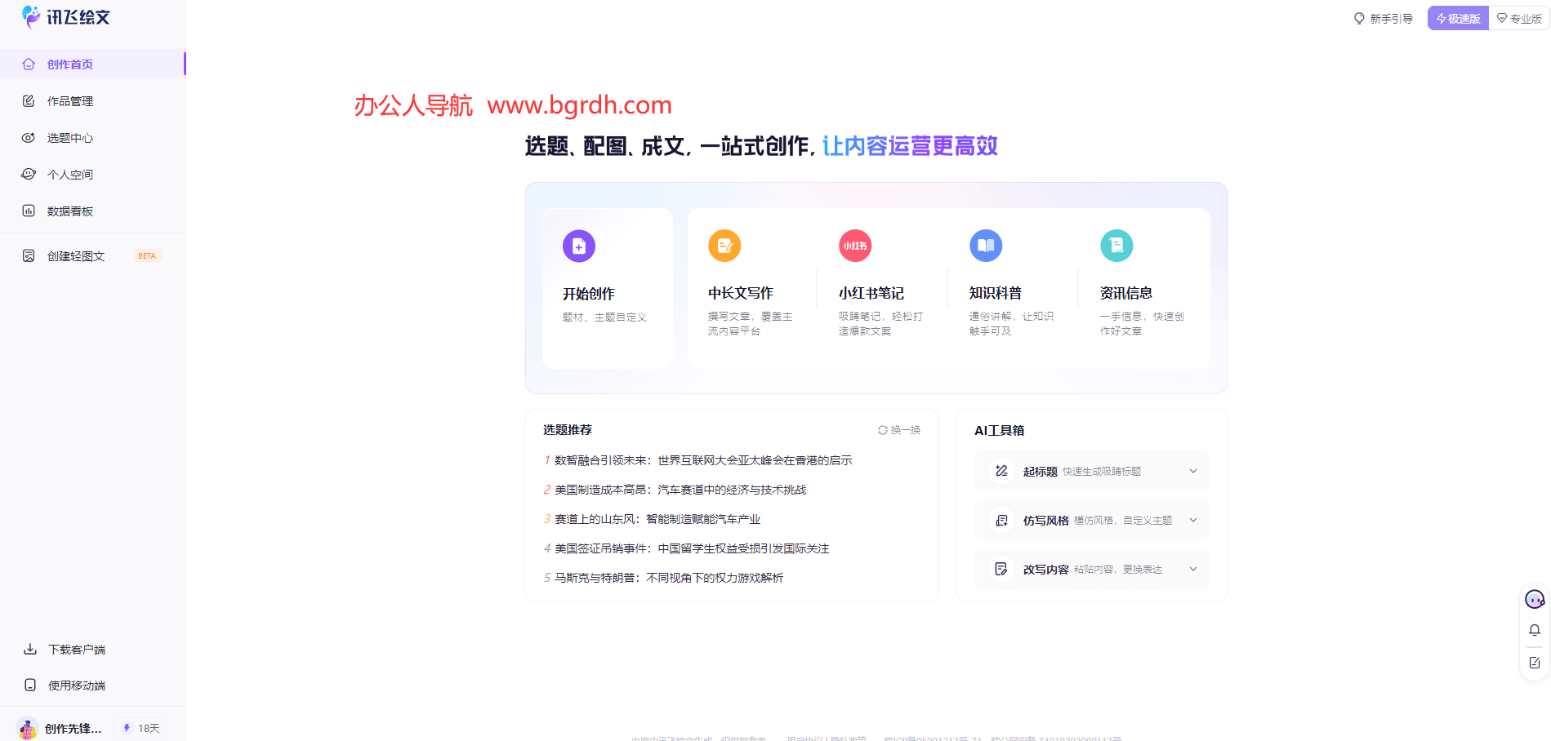Open the 知识科普 card title
The height and width of the screenshot is (741, 1551).
pos(995,293)
